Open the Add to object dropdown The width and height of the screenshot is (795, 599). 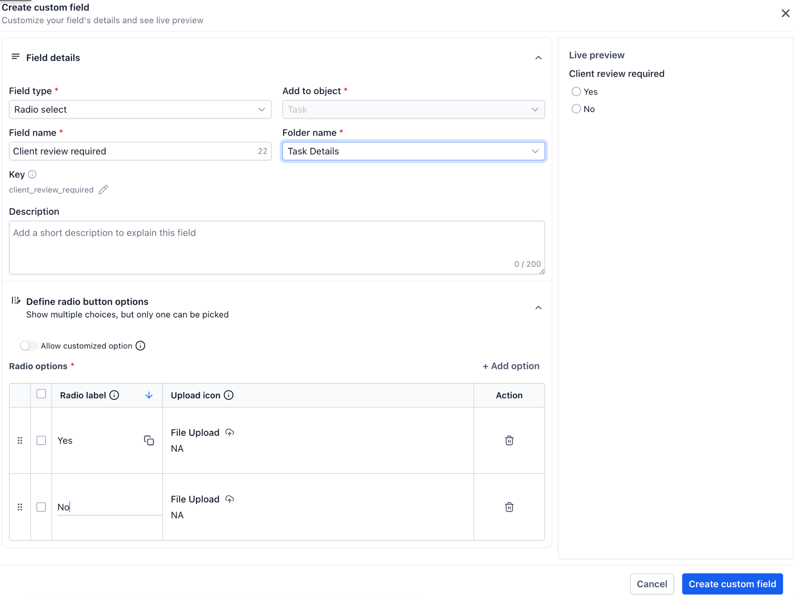point(413,109)
